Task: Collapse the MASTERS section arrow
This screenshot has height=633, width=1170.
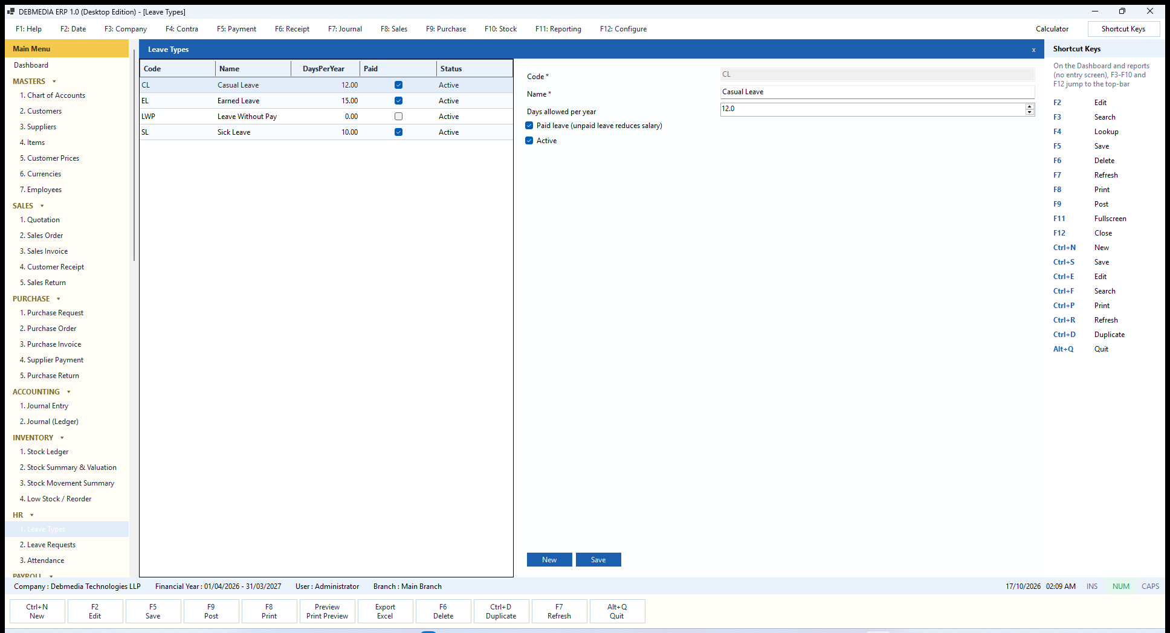Action: point(54,82)
